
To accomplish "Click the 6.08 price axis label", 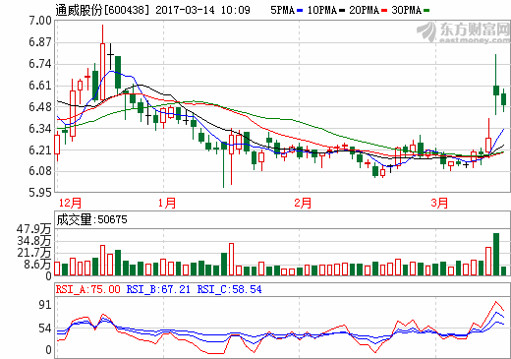I will pos(40,171).
